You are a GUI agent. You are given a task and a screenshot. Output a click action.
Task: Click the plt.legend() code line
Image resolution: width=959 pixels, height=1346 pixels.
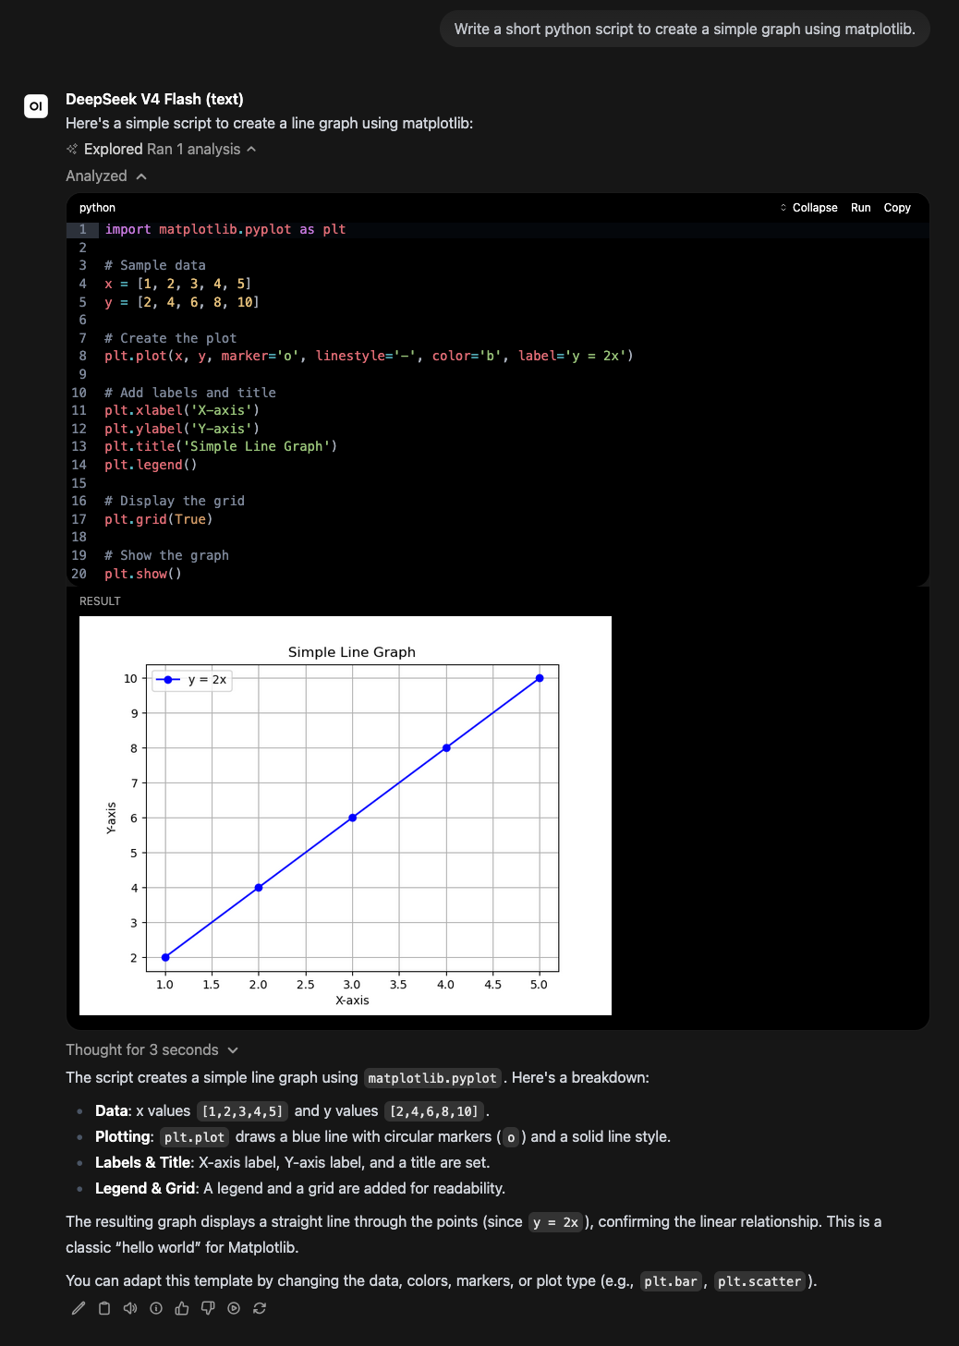click(x=151, y=465)
